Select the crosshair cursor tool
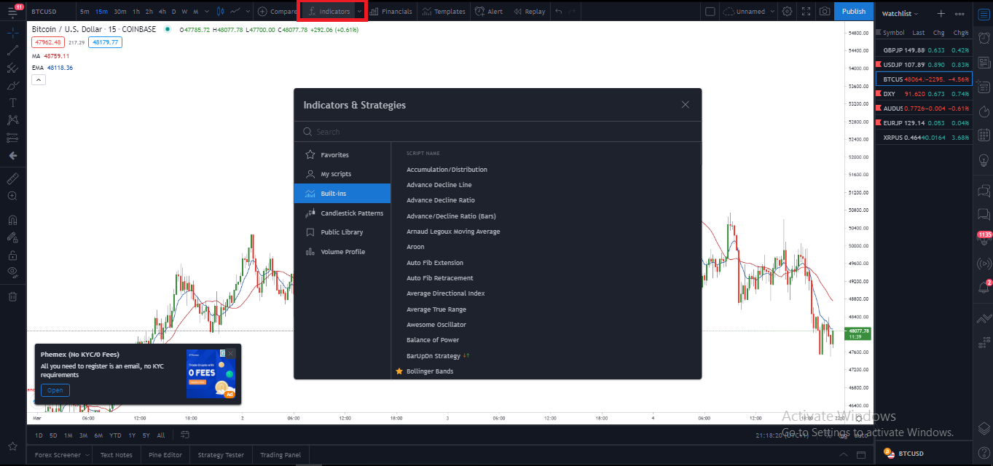The height and width of the screenshot is (466, 993). point(12,33)
